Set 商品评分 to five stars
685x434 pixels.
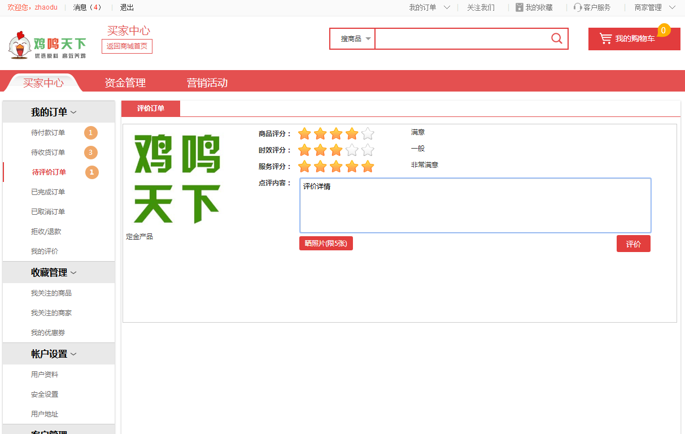[368, 134]
